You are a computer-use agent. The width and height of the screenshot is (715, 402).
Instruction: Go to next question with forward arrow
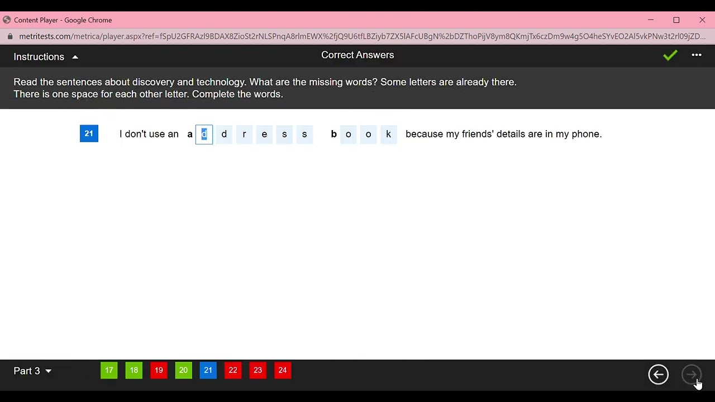tap(692, 374)
